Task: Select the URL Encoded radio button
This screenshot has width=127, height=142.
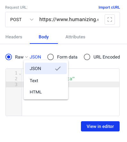Action: pyautogui.click(x=87, y=57)
